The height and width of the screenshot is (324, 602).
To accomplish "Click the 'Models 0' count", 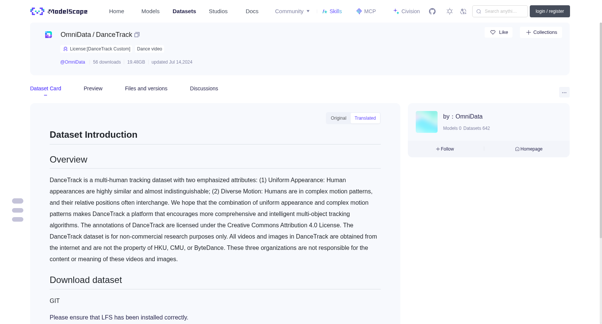I will [x=452, y=128].
